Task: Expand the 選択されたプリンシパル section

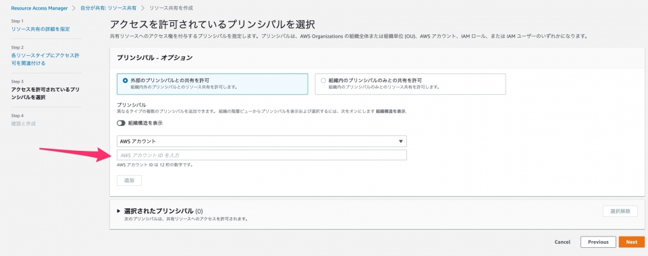Action: [x=119, y=211]
